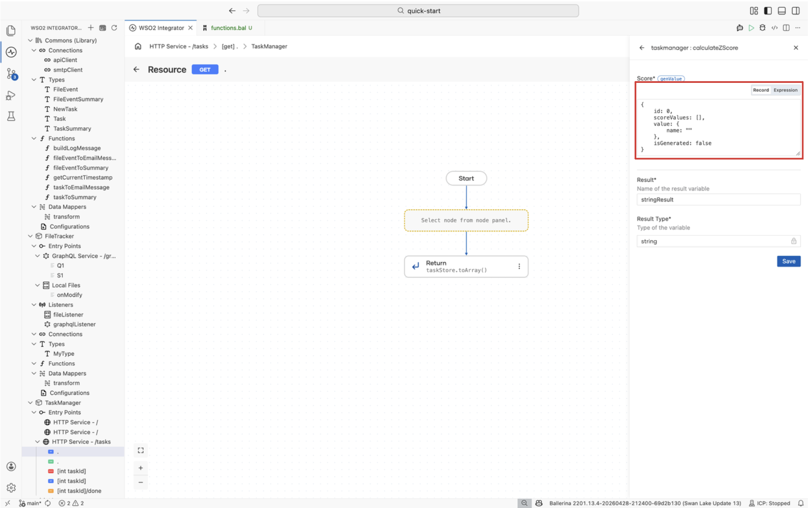The image size is (808, 508).
Task: Open the graphqlListener item
Action: pyautogui.click(x=74, y=324)
